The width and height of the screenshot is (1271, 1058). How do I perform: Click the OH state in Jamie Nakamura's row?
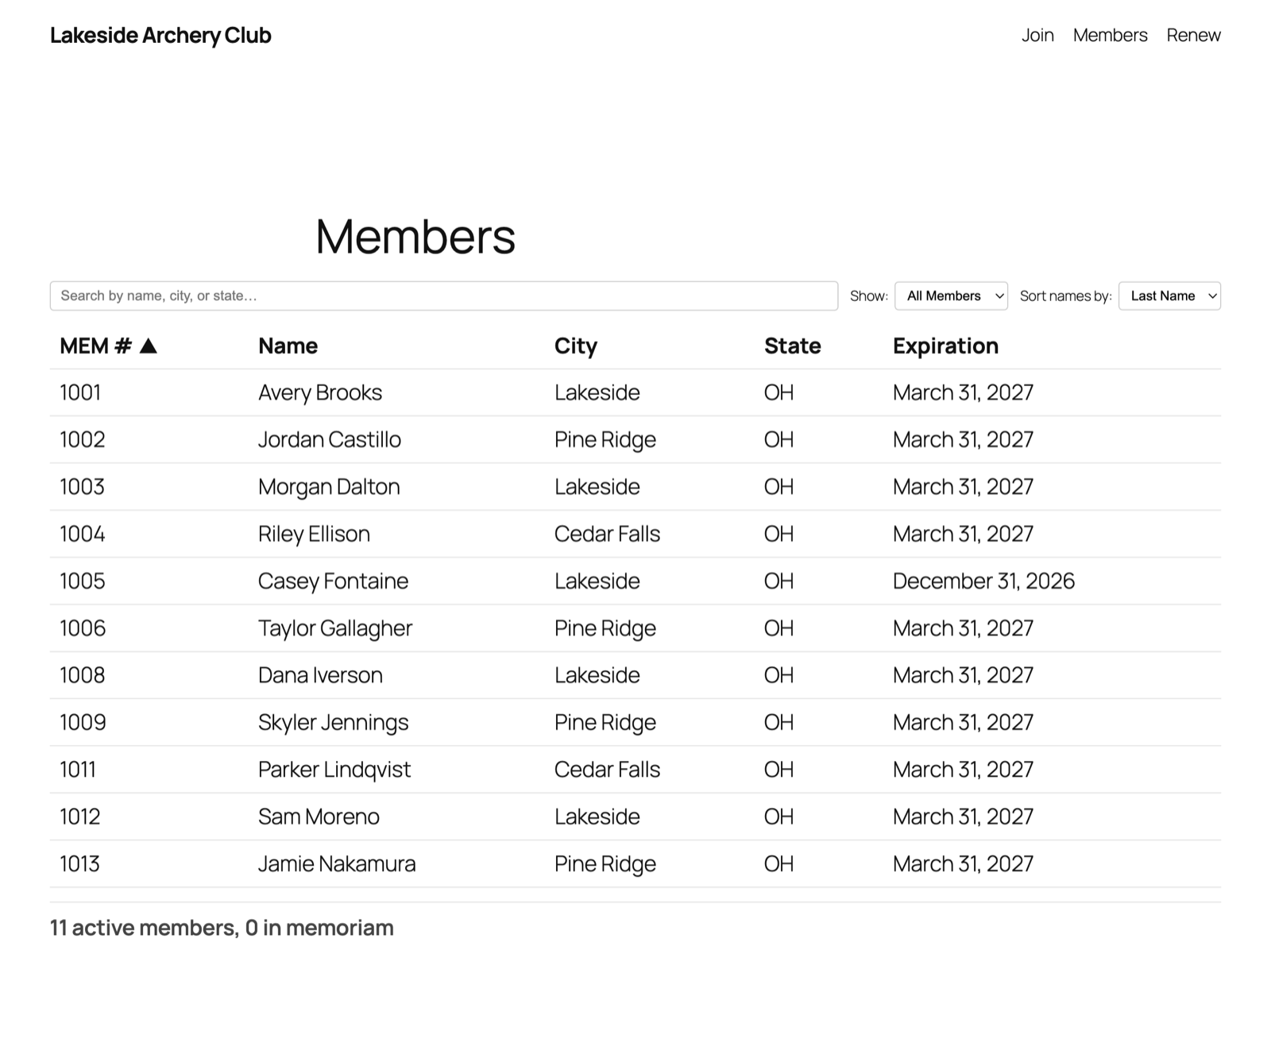coord(778,863)
